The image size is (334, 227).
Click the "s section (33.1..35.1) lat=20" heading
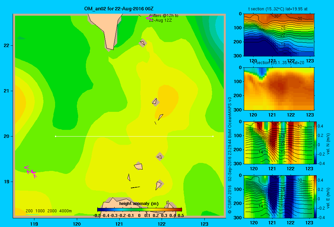point(279,63)
